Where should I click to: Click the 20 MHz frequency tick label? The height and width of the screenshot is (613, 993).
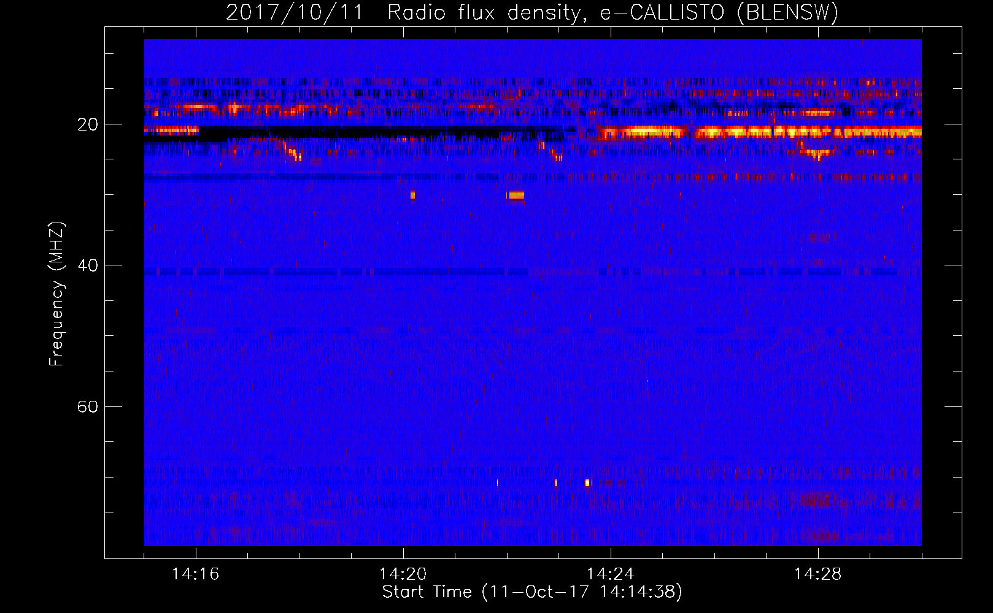pos(88,124)
